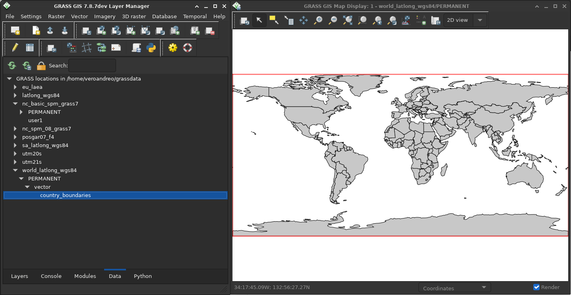This screenshot has width=571, height=295.
Task: Render map icon in Map Display toolbar
Action: (245, 20)
